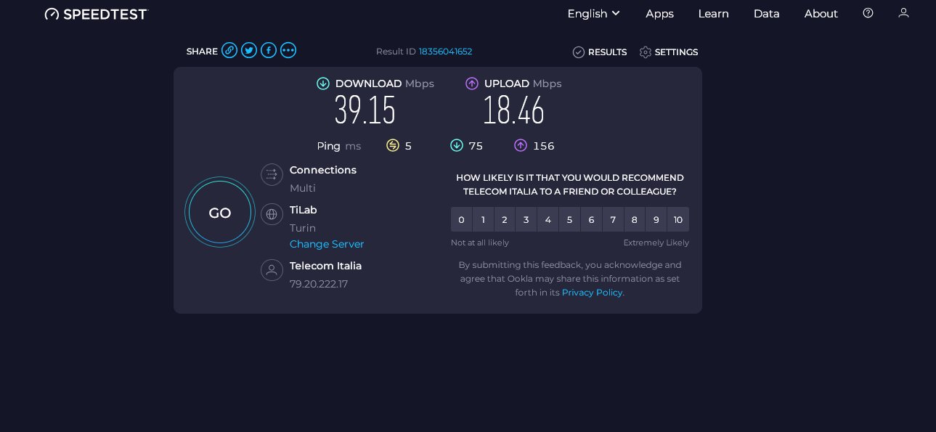Viewport: 936px width, 432px height.
Task: Choose rating 5 on the scale
Action: [x=569, y=219]
